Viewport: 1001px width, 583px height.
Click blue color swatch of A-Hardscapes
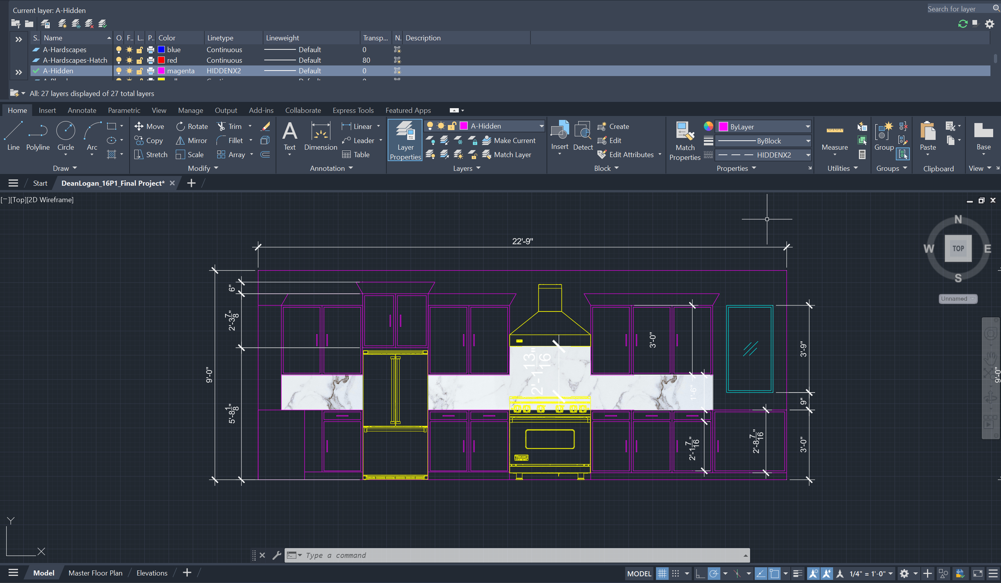161,49
